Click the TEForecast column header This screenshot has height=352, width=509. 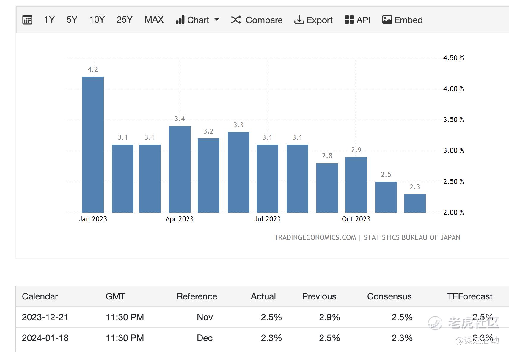tap(470, 296)
